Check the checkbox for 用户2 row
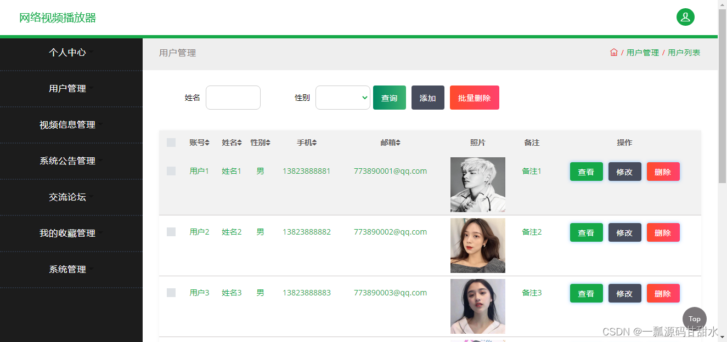727x342 pixels. click(171, 232)
